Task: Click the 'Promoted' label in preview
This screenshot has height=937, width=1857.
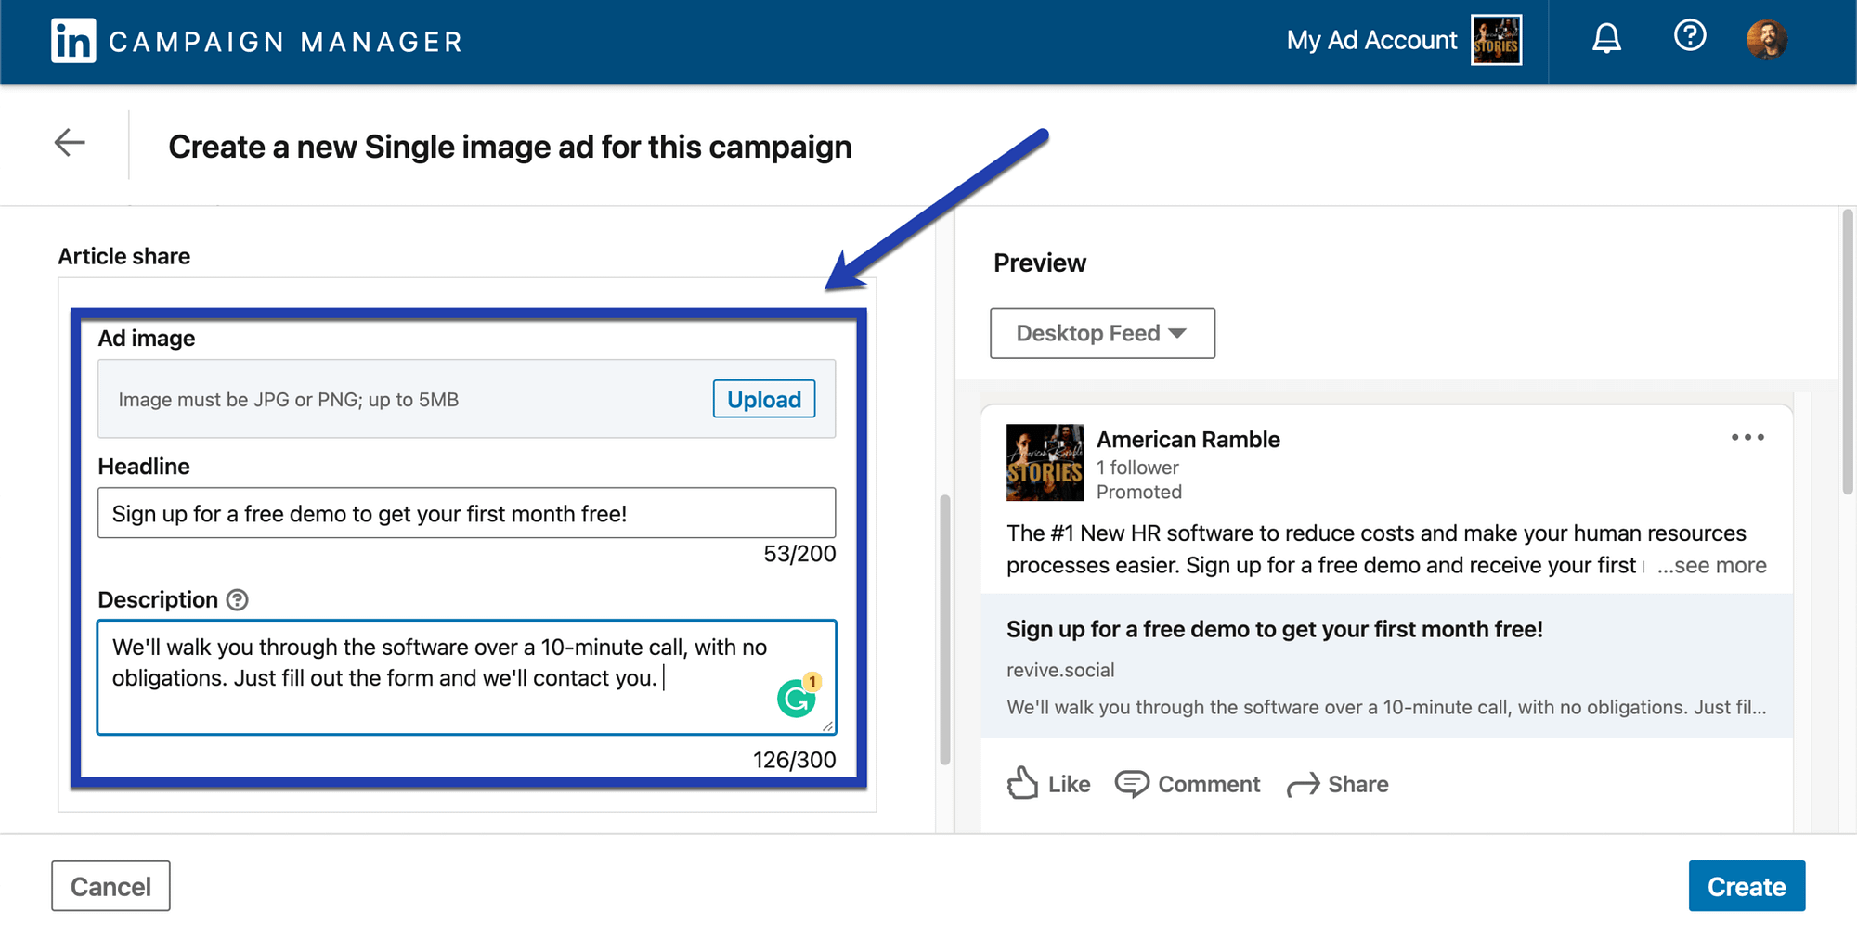Action: point(1139,492)
